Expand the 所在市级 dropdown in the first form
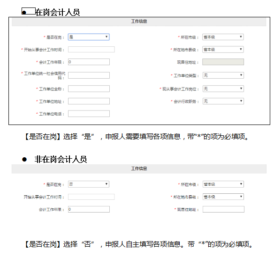Viewport: 274px width, 257px height. coord(223,37)
